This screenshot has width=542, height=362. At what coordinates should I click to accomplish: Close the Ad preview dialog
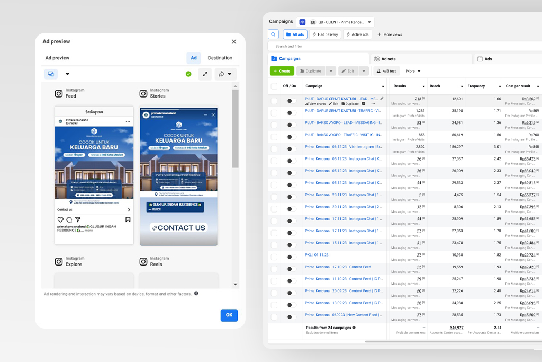click(234, 41)
